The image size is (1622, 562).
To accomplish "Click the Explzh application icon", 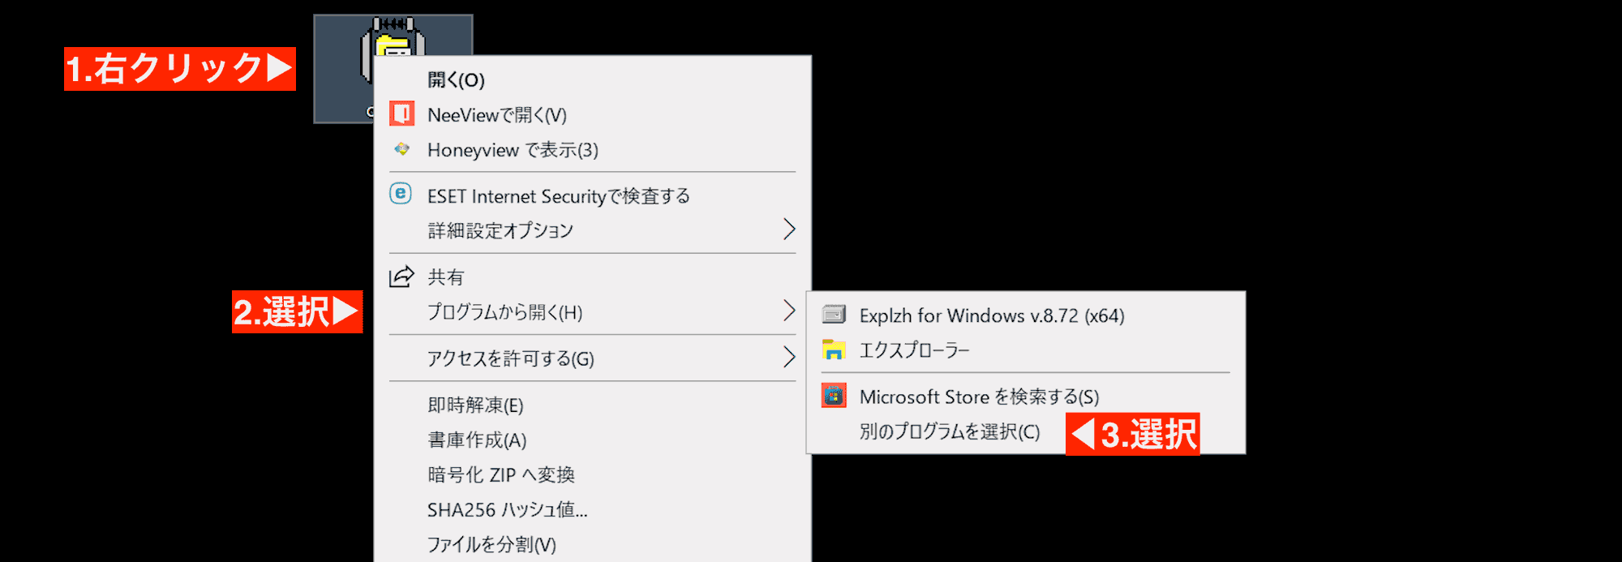I will click(834, 315).
